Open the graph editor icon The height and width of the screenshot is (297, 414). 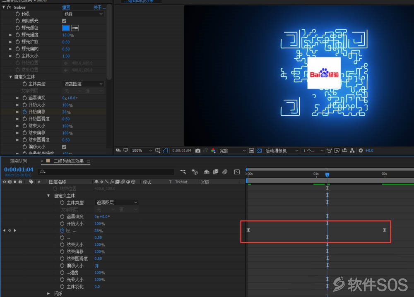237,172
